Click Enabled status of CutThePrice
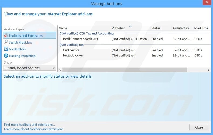This screenshot has height=135, width=213. pyautogui.click(x=157, y=50)
